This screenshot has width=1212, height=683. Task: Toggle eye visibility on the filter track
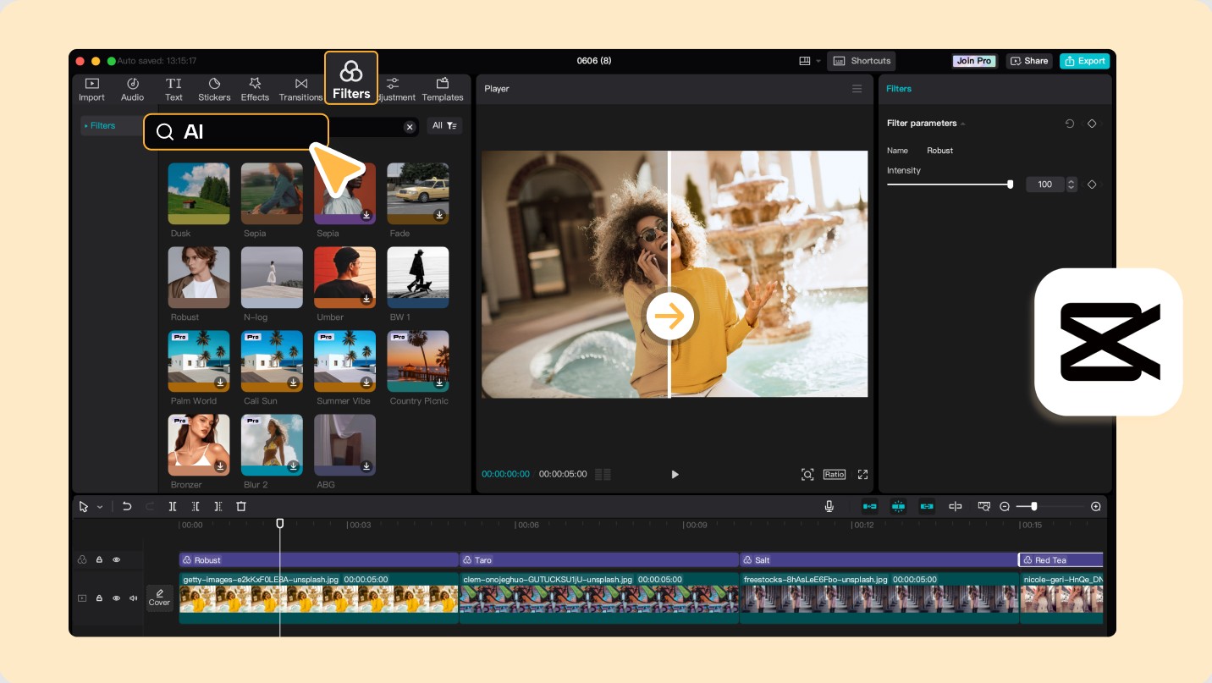pyautogui.click(x=117, y=559)
